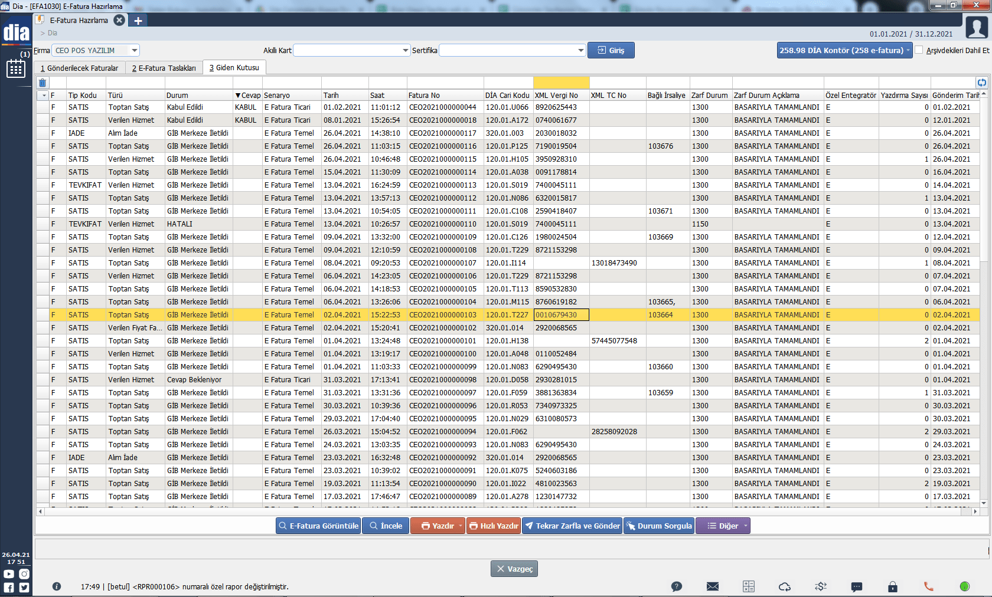Open the Akıllı Kart dropdown
This screenshot has width=992, height=597.
tap(406, 50)
